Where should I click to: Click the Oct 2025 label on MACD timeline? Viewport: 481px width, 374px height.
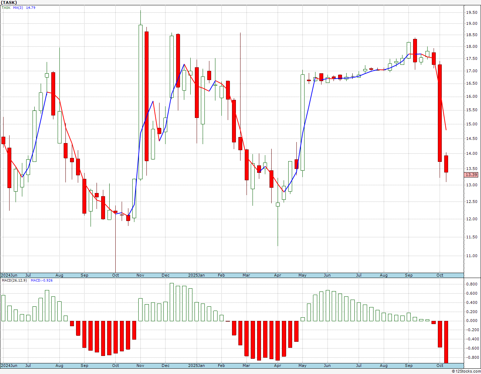point(440,365)
